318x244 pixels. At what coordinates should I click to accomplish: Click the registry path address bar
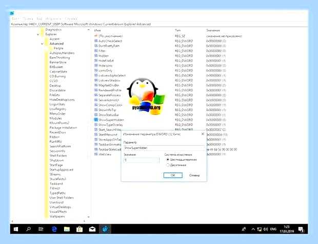159,24
